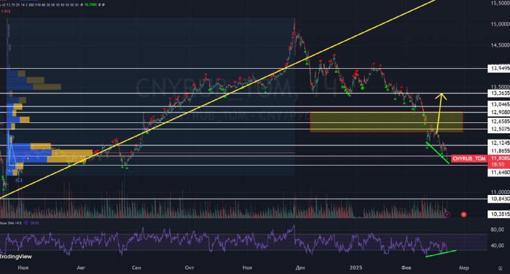Click the purple RSI value 28.03

(x=34, y=223)
